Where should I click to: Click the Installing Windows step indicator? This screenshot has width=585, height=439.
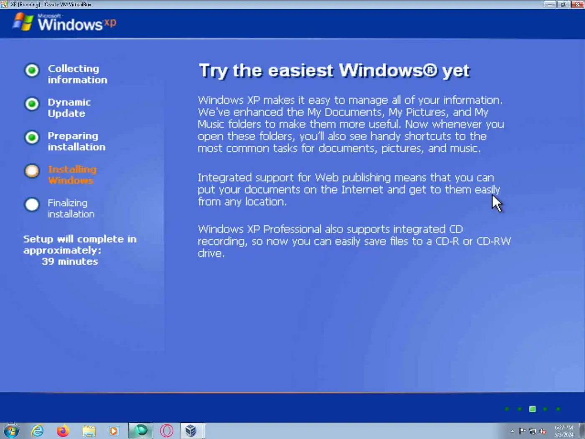[x=32, y=171]
